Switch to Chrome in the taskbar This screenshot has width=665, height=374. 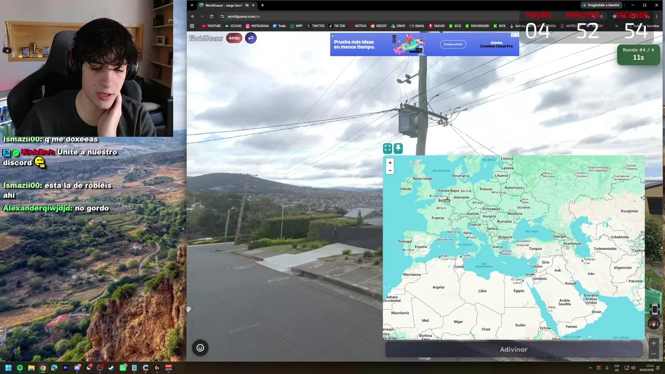tap(43, 368)
